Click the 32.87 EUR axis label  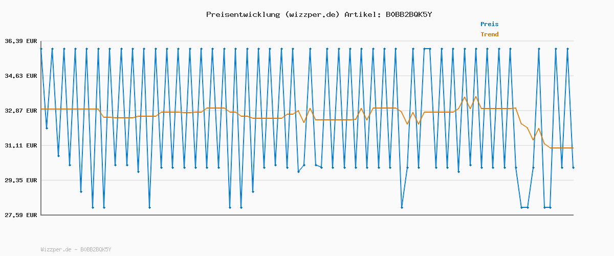coord(21,111)
